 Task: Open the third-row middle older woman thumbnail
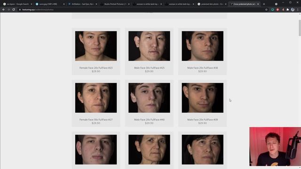pos(149,149)
